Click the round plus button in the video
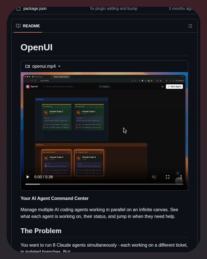This screenshot has height=259, width=207. (179, 181)
